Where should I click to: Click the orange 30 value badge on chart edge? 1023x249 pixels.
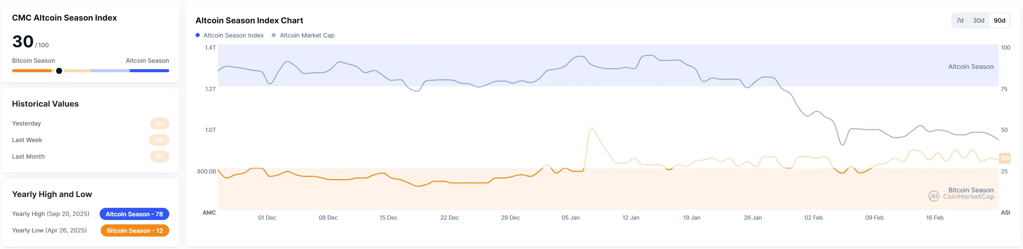click(x=1004, y=158)
